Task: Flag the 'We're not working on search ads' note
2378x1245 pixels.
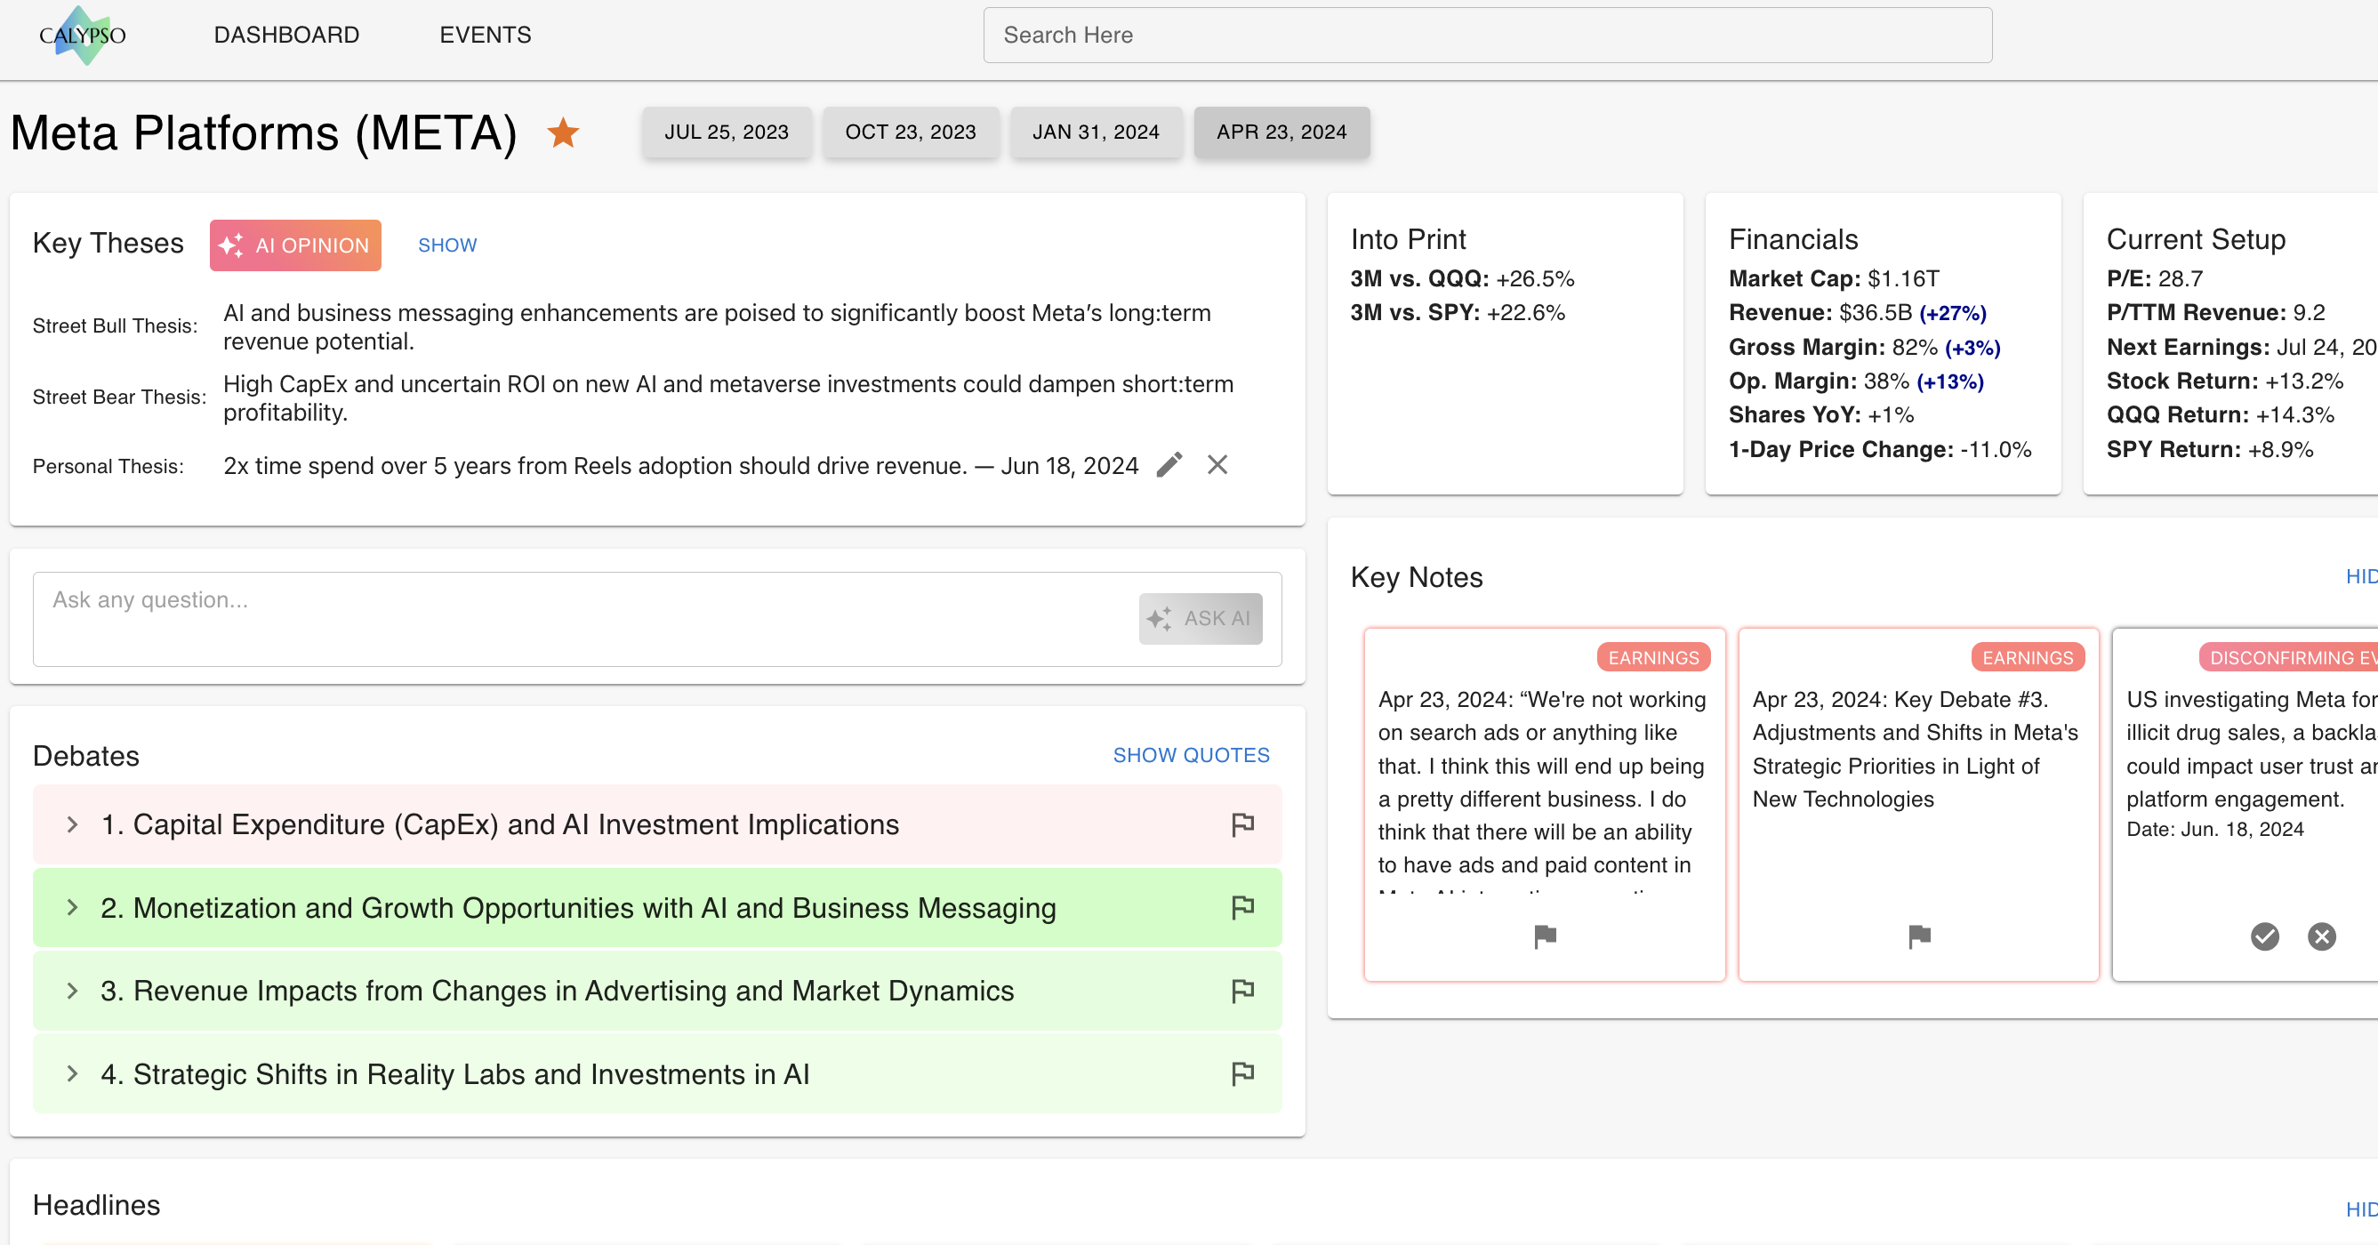Action: (1545, 936)
